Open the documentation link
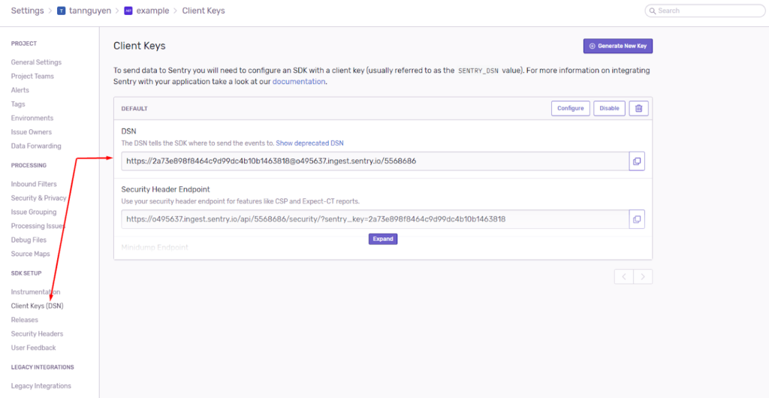 point(299,81)
